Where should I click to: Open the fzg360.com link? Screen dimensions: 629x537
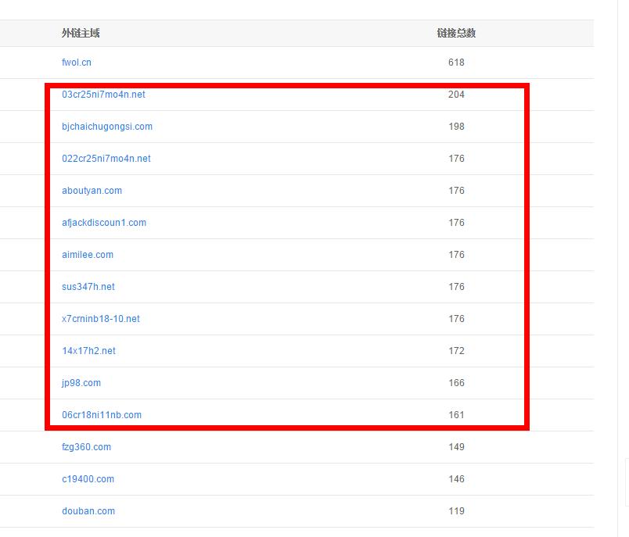86,447
